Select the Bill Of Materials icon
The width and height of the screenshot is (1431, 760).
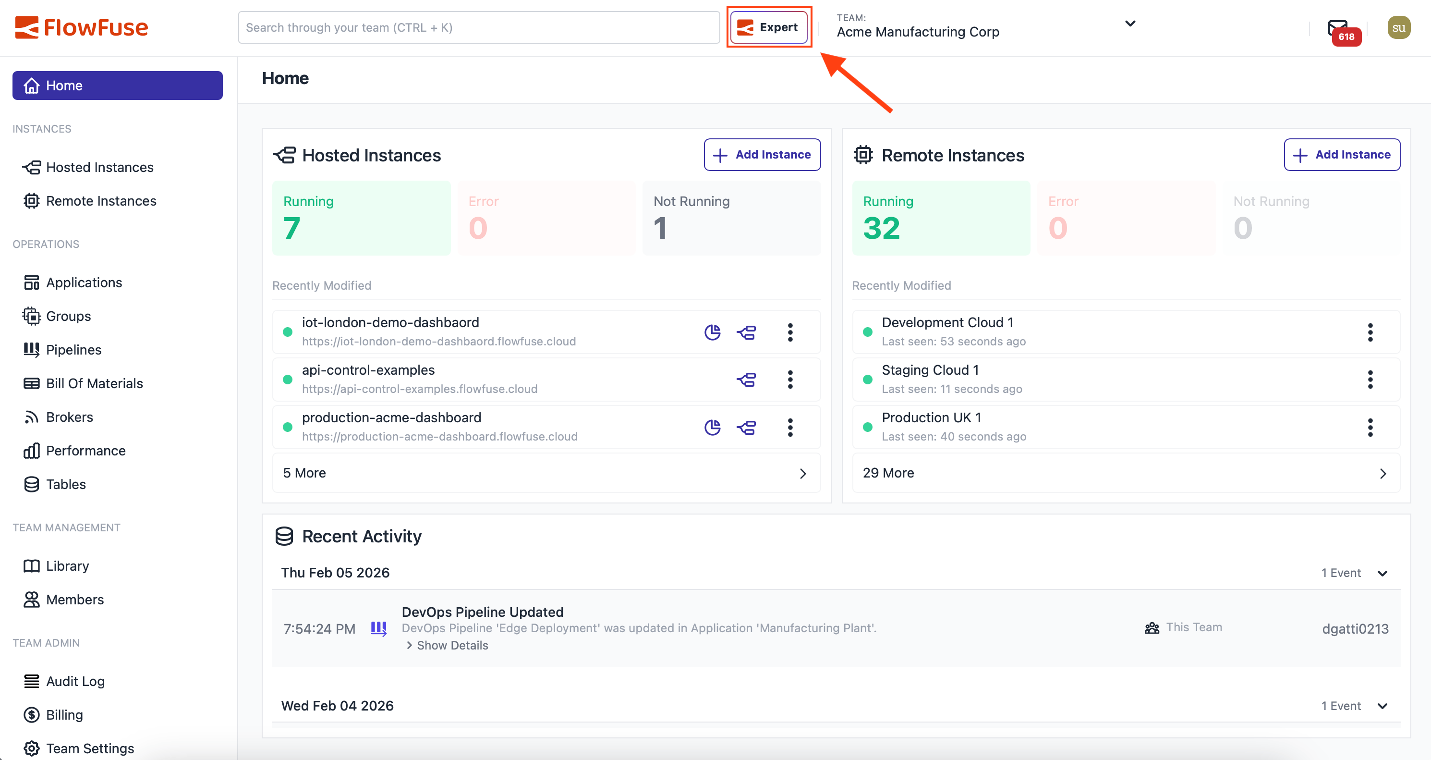coord(32,383)
